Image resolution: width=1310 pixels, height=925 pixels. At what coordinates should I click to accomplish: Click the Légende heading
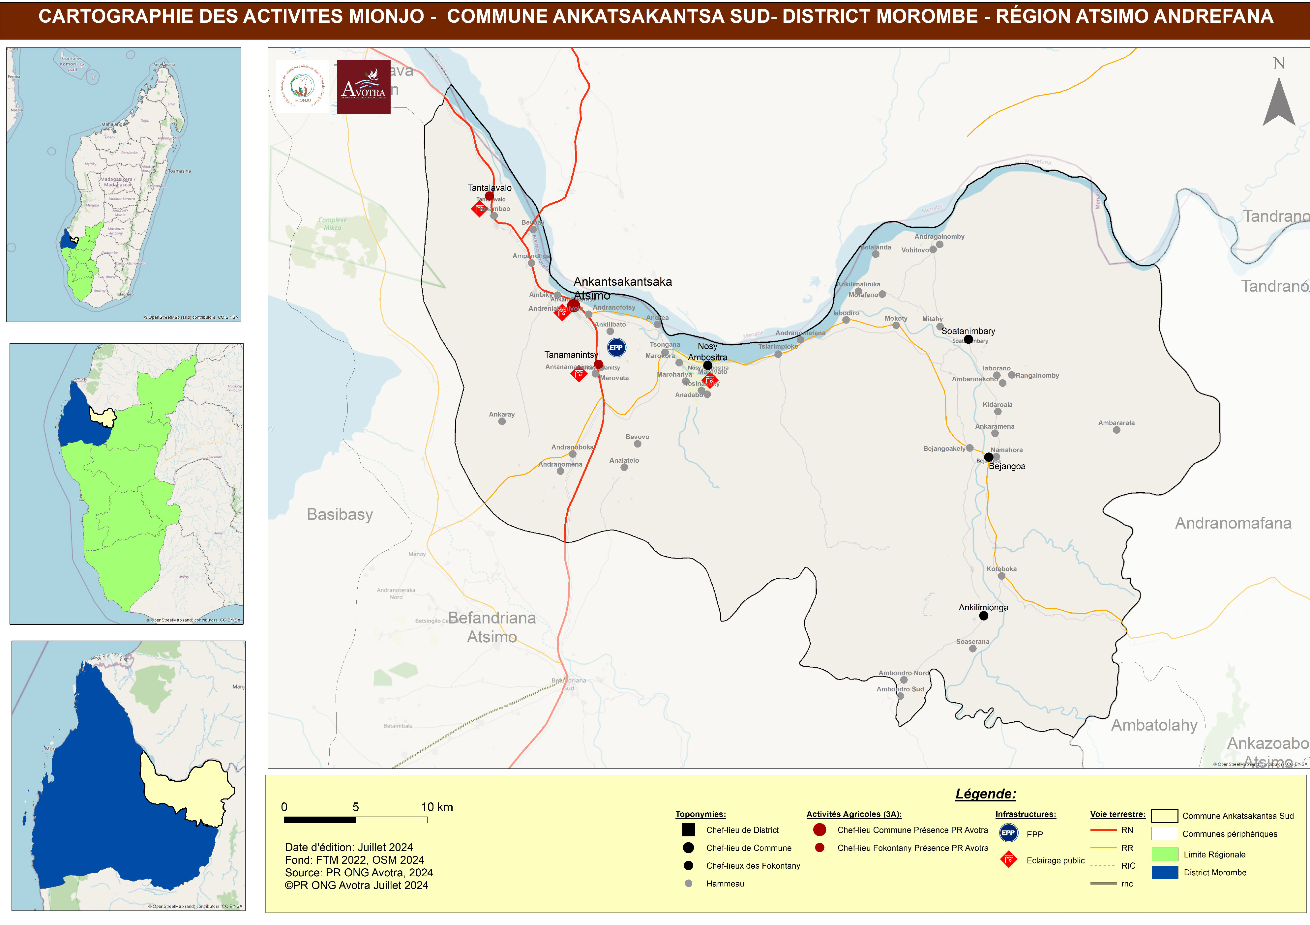[985, 794]
